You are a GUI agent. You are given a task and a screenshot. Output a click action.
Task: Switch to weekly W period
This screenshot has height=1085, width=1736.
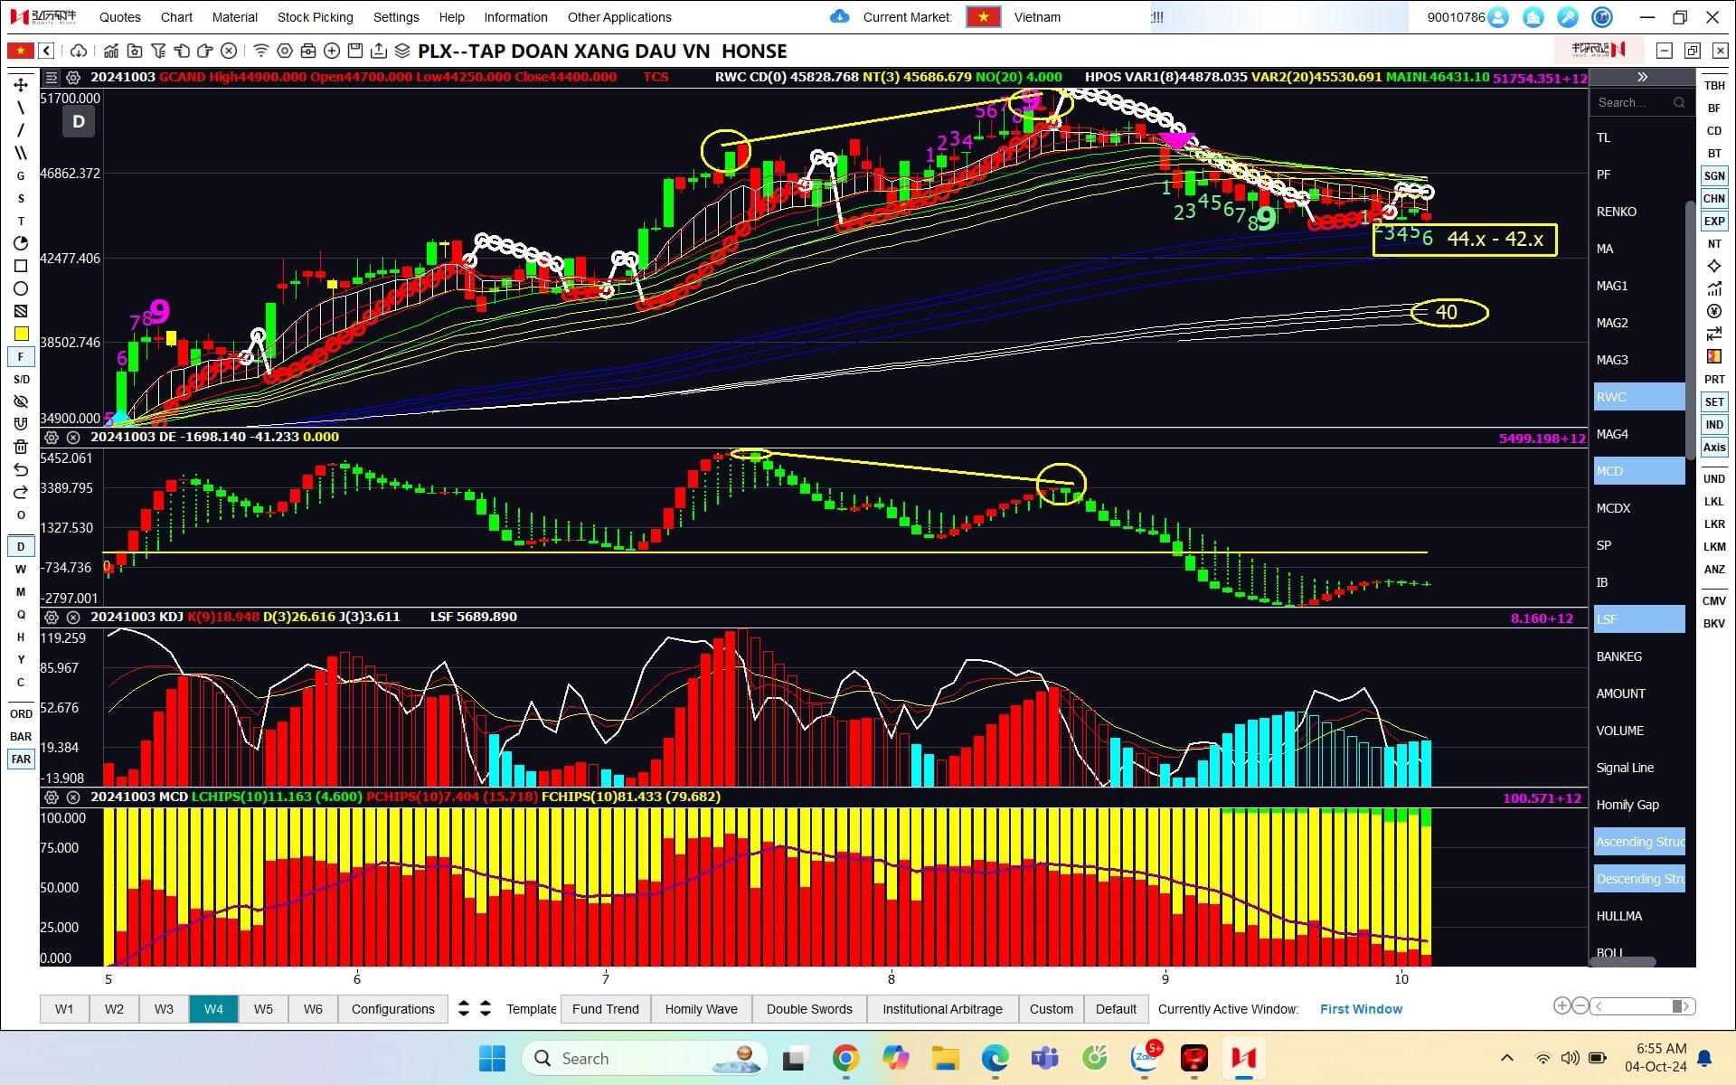click(21, 569)
